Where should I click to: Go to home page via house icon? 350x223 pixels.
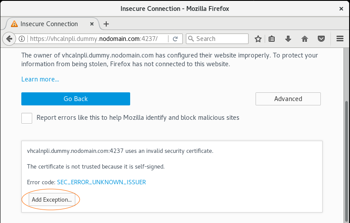pyautogui.click(x=305, y=39)
